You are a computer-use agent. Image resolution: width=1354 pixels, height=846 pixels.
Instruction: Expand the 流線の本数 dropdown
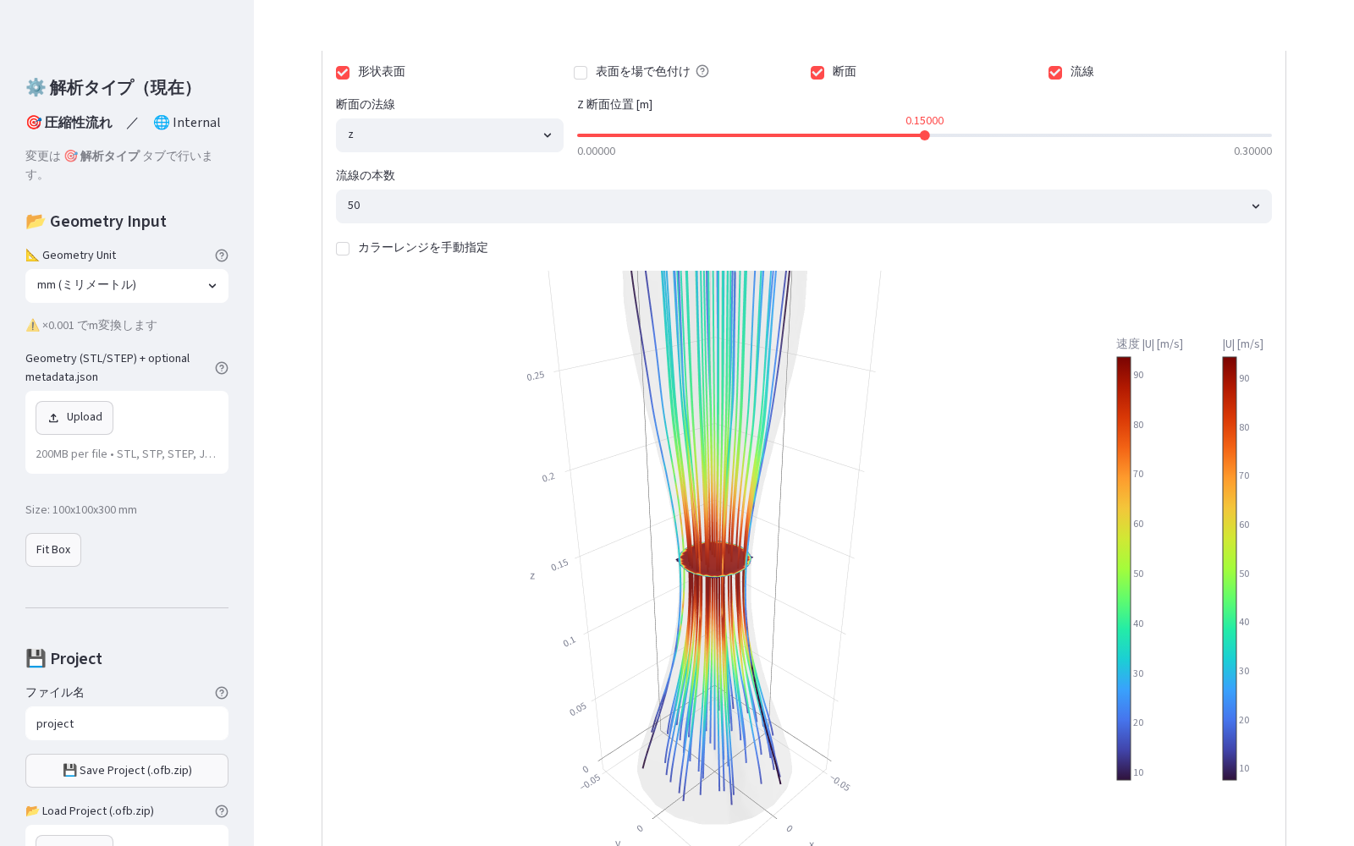click(804, 206)
